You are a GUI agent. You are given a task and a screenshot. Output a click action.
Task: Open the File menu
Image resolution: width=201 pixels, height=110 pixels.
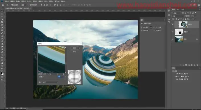[x=7, y=1]
